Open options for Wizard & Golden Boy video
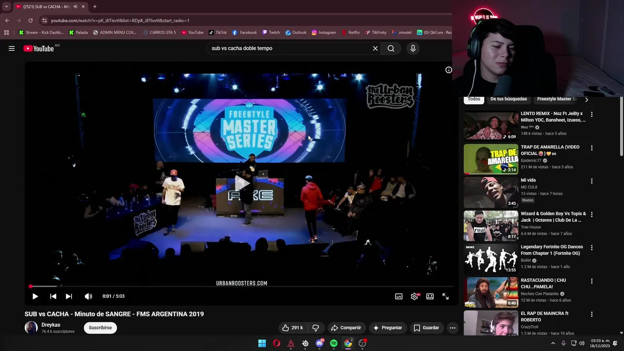Viewport: 624px width, 351px height. (x=592, y=214)
